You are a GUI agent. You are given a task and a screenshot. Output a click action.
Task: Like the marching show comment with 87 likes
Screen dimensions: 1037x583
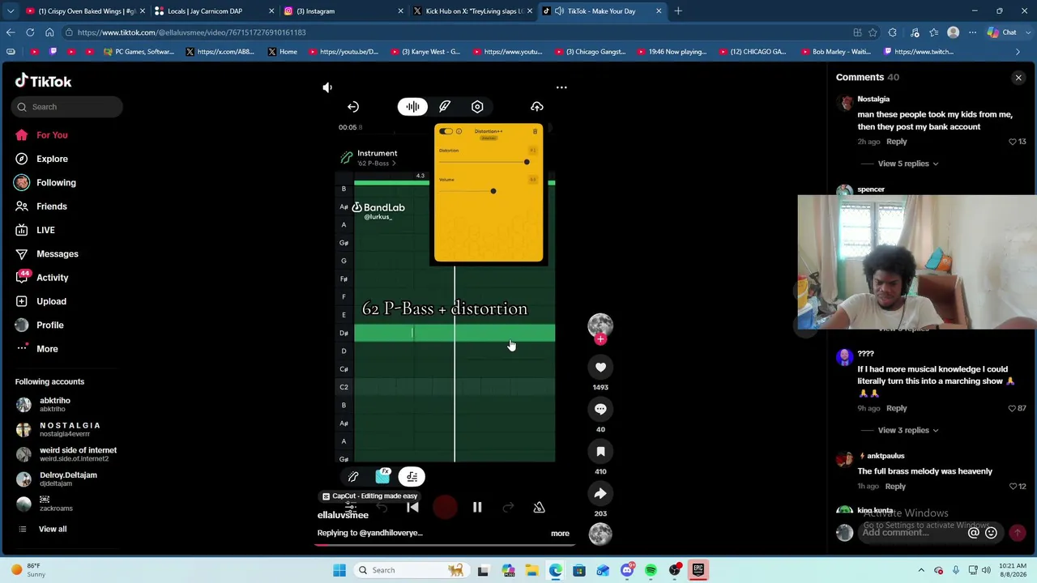(1013, 408)
